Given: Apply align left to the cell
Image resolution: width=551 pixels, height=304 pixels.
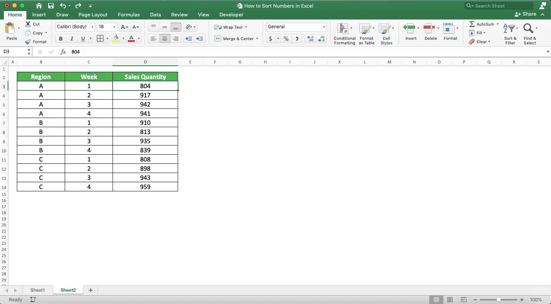Looking at the screenshot, I should pos(153,39).
